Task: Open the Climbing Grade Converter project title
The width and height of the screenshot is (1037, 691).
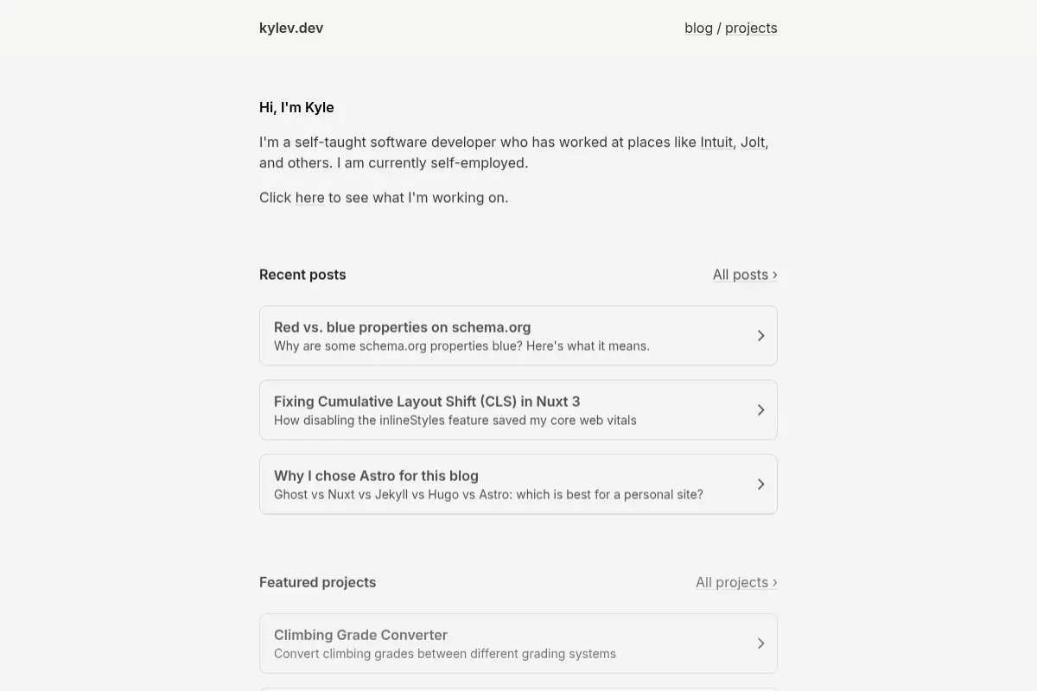Action: click(x=360, y=635)
